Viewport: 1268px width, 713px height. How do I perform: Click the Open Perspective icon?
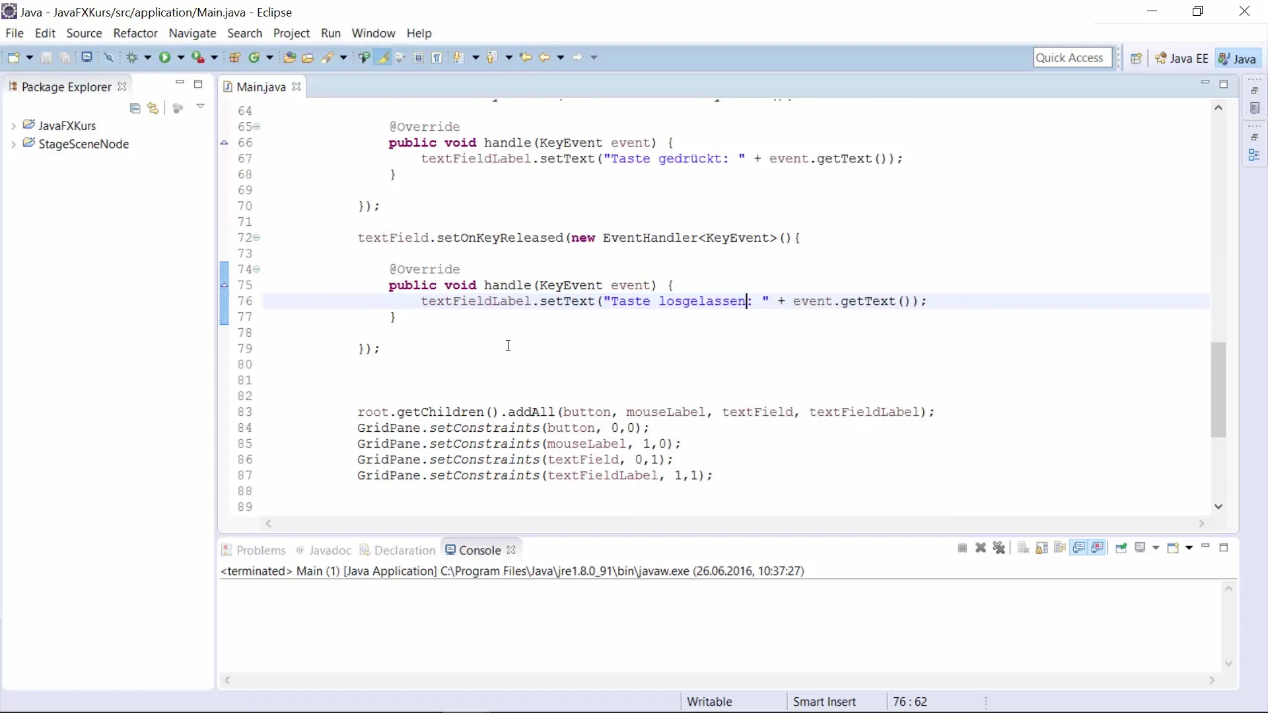tap(1136, 58)
